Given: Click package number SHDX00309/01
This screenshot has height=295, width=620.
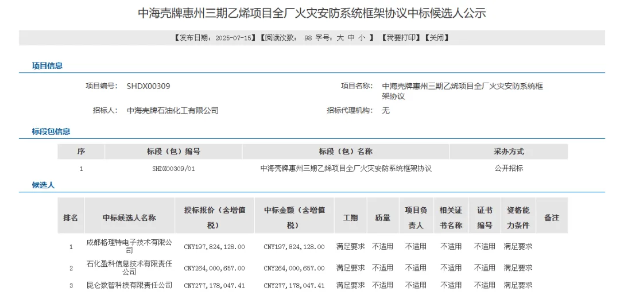Looking at the screenshot, I should (x=173, y=169).
